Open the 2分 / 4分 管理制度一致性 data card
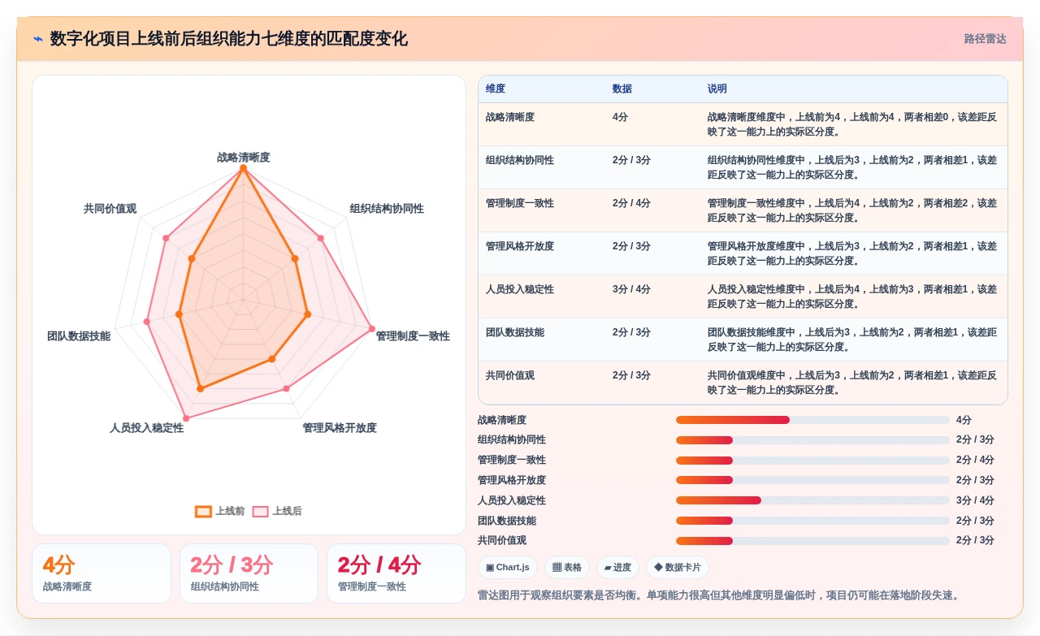 [396, 573]
